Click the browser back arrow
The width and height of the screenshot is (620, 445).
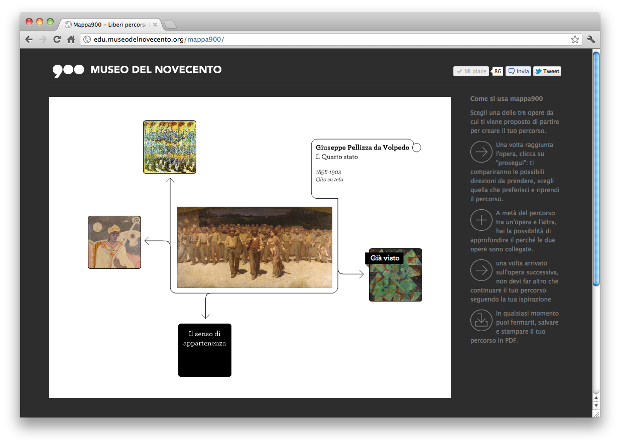pyautogui.click(x=29, y=39)
